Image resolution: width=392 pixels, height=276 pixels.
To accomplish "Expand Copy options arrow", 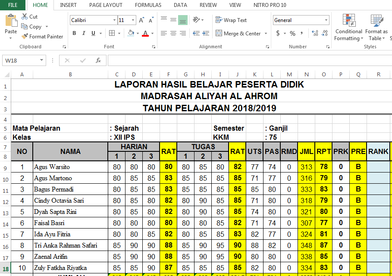I will point(47,26).
